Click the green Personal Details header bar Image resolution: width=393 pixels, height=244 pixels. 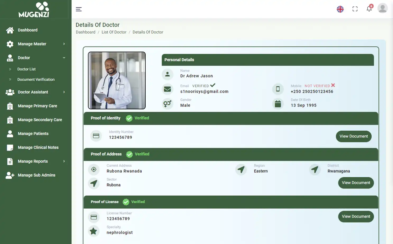coord(267,60)
